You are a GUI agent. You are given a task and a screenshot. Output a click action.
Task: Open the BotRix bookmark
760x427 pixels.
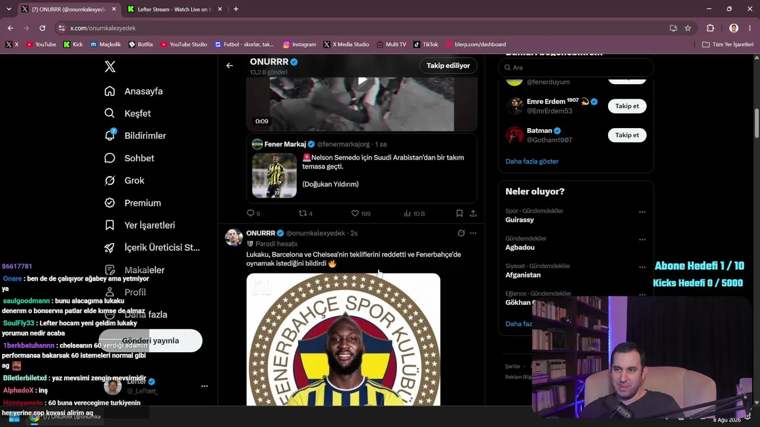141,44
